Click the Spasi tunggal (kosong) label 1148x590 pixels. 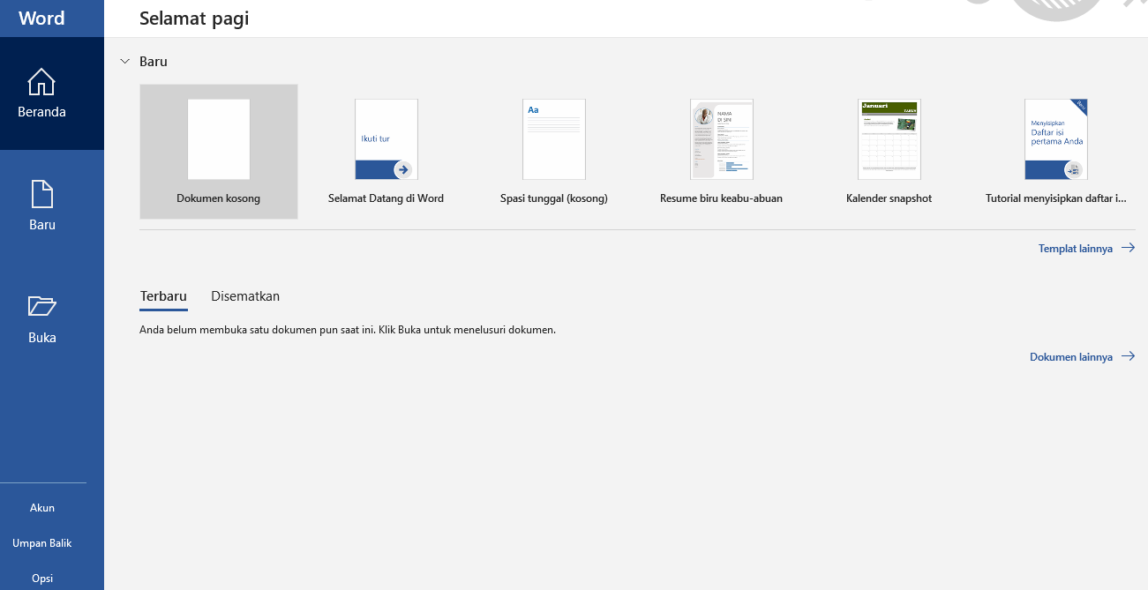(x=554, y=198)
